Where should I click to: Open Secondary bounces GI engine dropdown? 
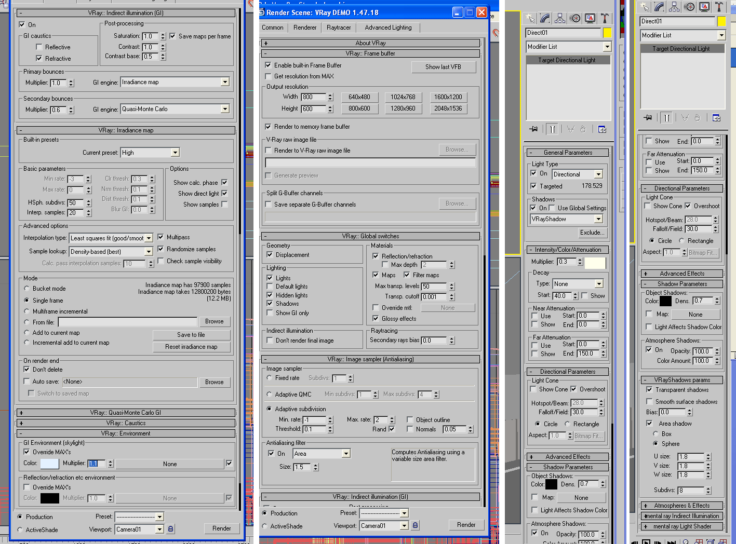224,109
